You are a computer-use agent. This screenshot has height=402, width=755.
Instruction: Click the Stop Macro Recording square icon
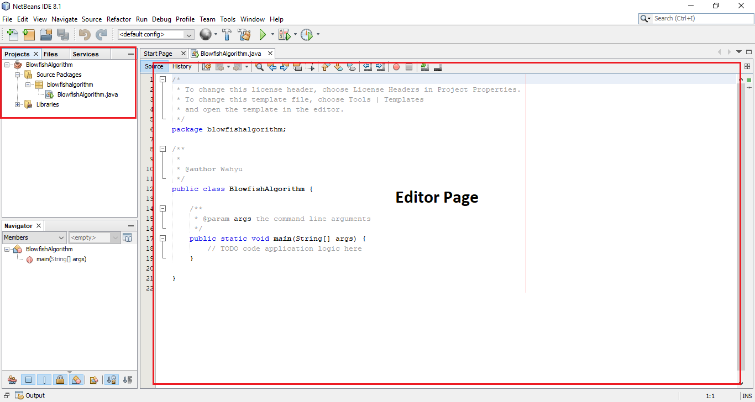pos(409,67)
